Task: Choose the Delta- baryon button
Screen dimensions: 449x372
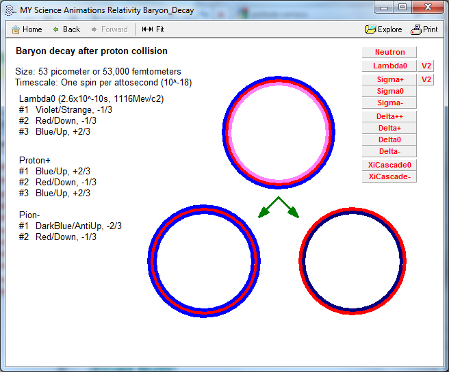Action: pyautogui.click(x=389, y=151)
